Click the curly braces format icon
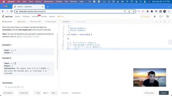This screenshot has width=172, height=96. click(x=156, y=22)
